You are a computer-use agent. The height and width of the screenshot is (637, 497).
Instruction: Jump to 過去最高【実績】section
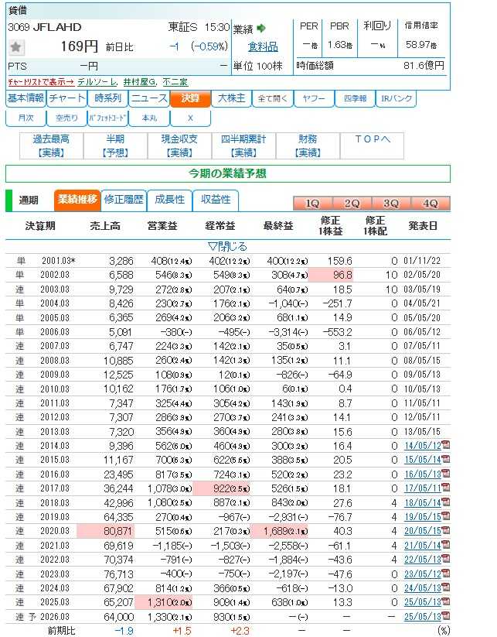pos(52,146)
